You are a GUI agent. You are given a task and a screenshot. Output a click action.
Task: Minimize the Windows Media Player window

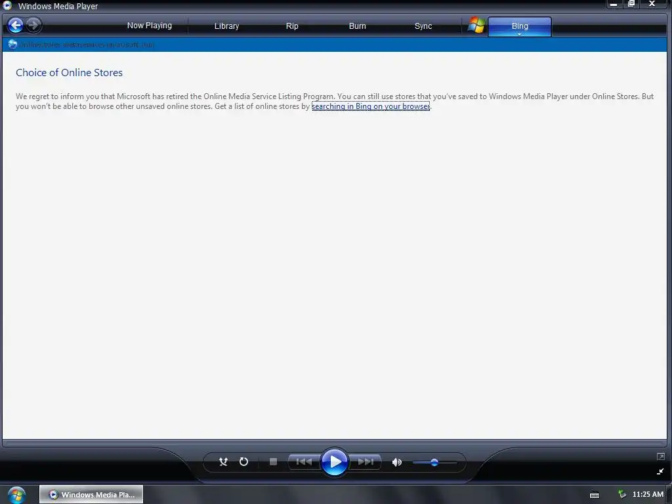pyautogui.click(x=614, y=5)
